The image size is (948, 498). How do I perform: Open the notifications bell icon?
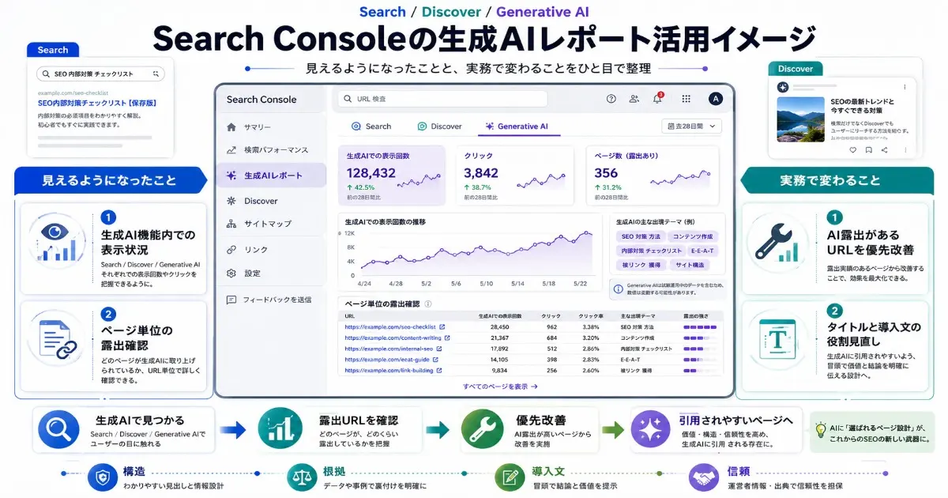(657, 99)
